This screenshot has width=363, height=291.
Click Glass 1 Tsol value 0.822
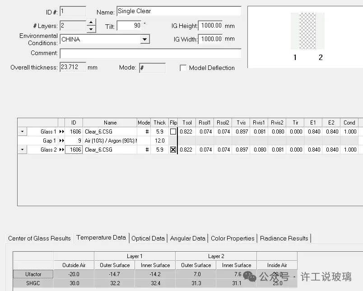point(187,132)
